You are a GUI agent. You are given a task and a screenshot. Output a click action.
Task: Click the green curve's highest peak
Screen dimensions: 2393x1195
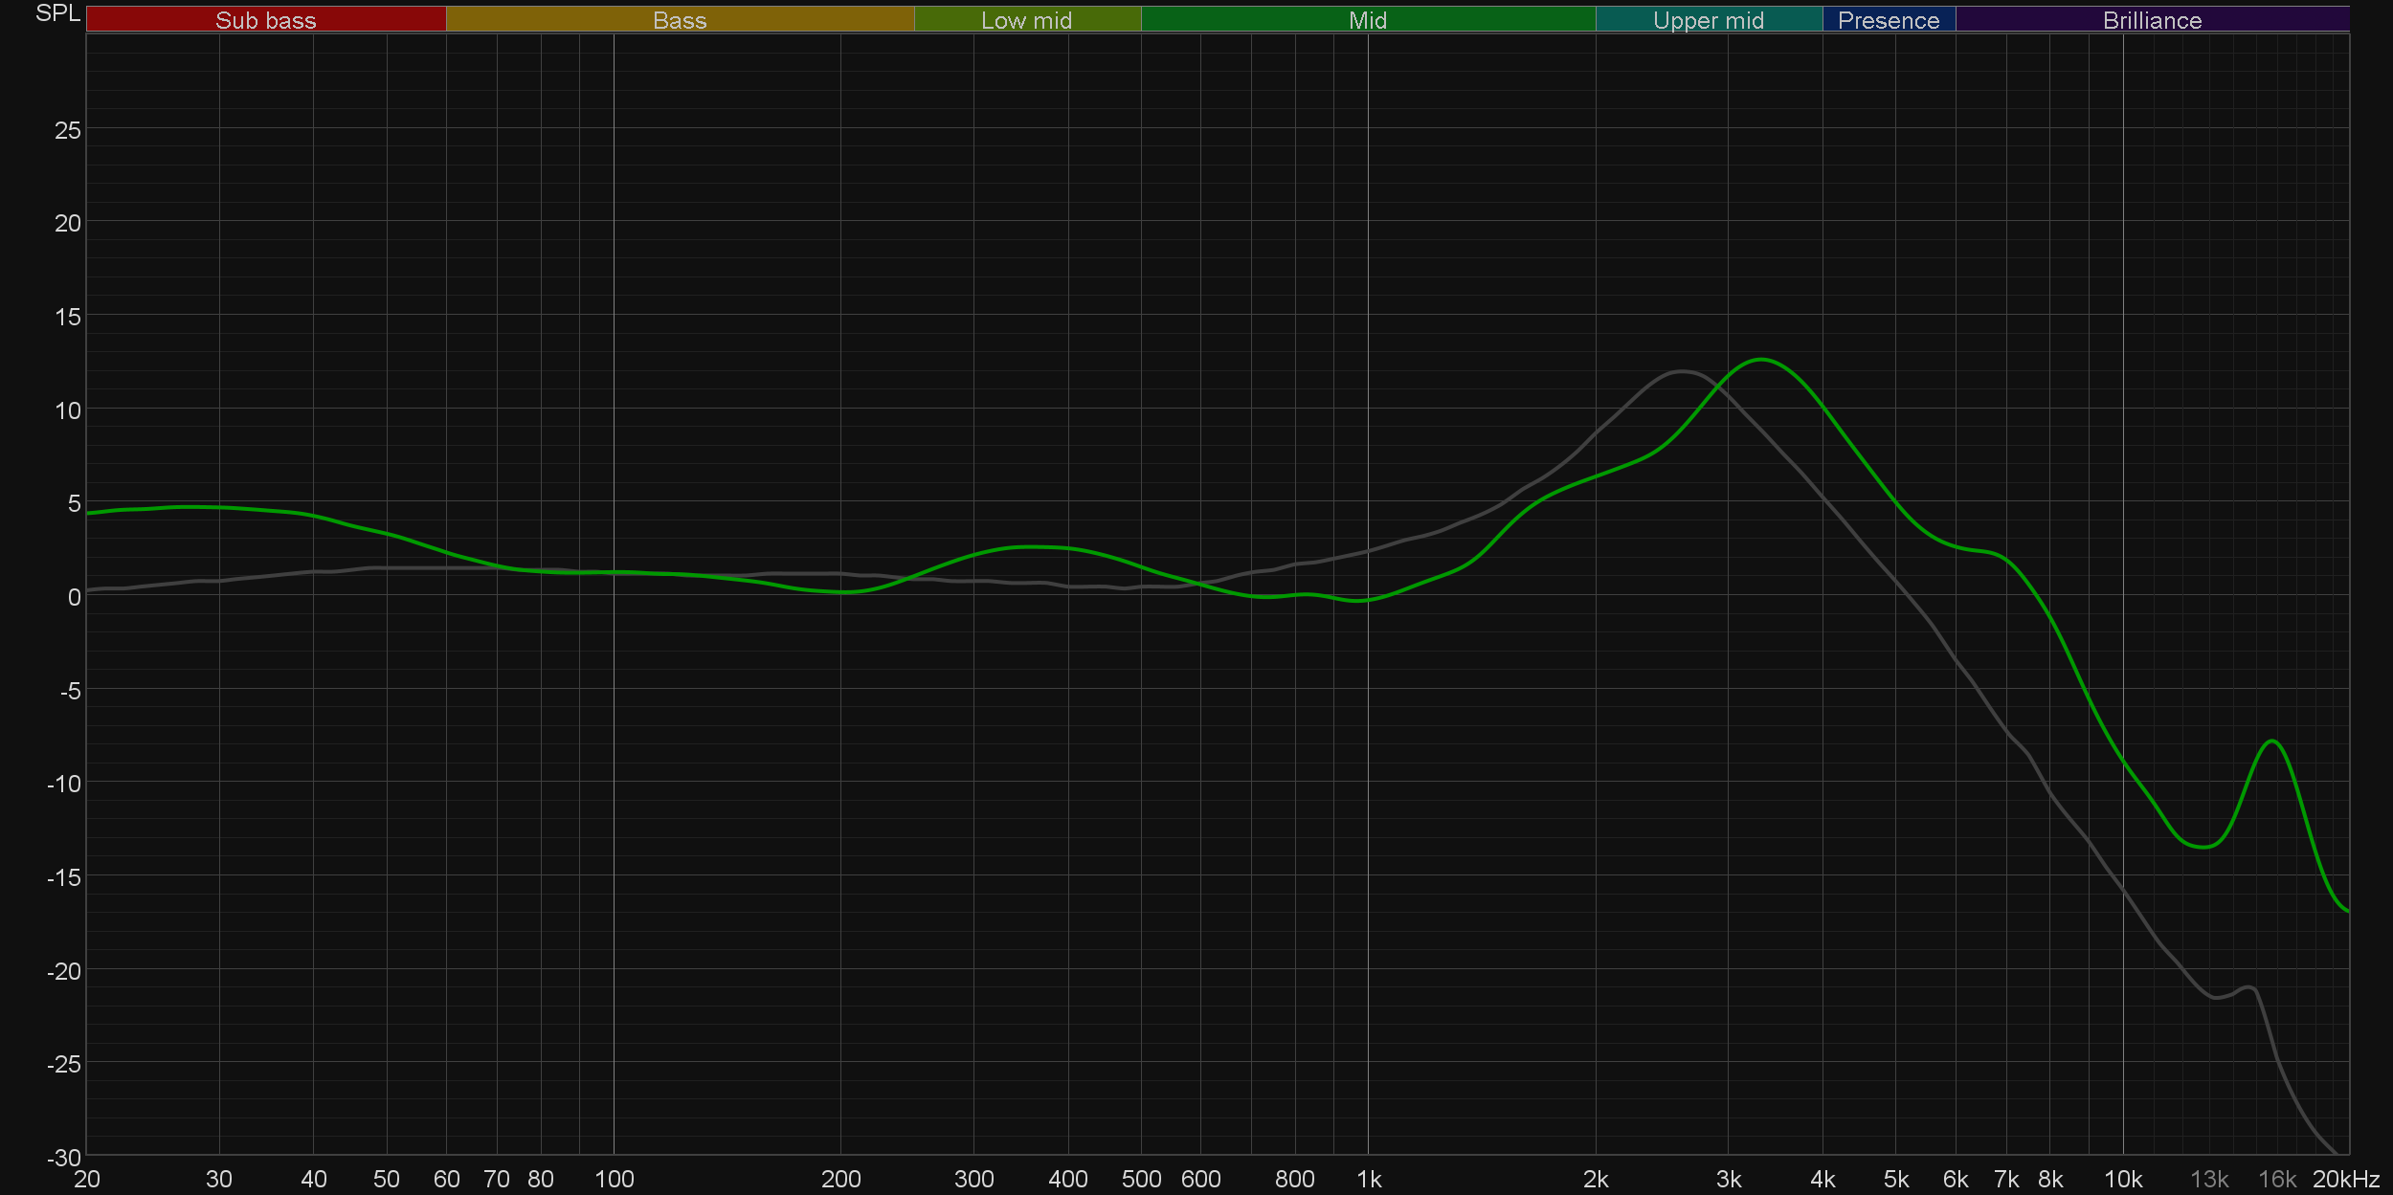[x=1761, y=360]
